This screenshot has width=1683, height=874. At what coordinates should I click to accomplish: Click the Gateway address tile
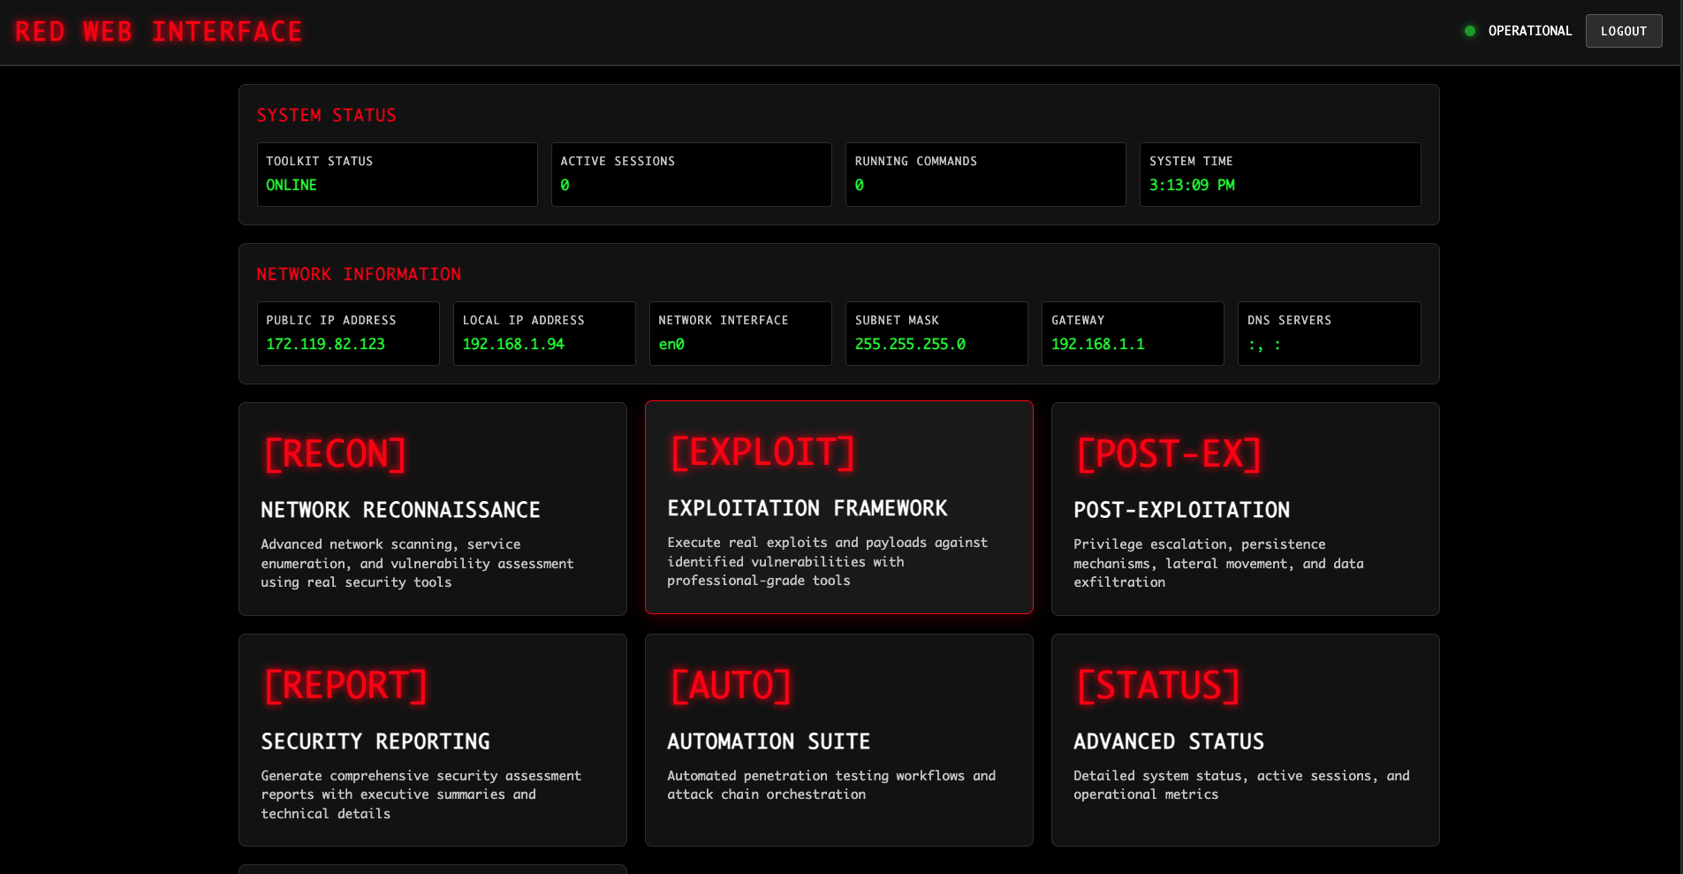tap(1132, 333)
